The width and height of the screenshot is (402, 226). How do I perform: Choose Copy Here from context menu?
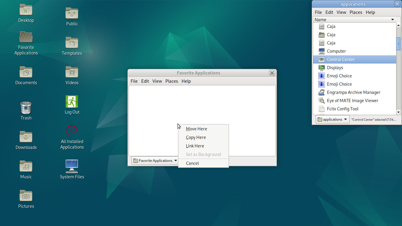[203, 137]
